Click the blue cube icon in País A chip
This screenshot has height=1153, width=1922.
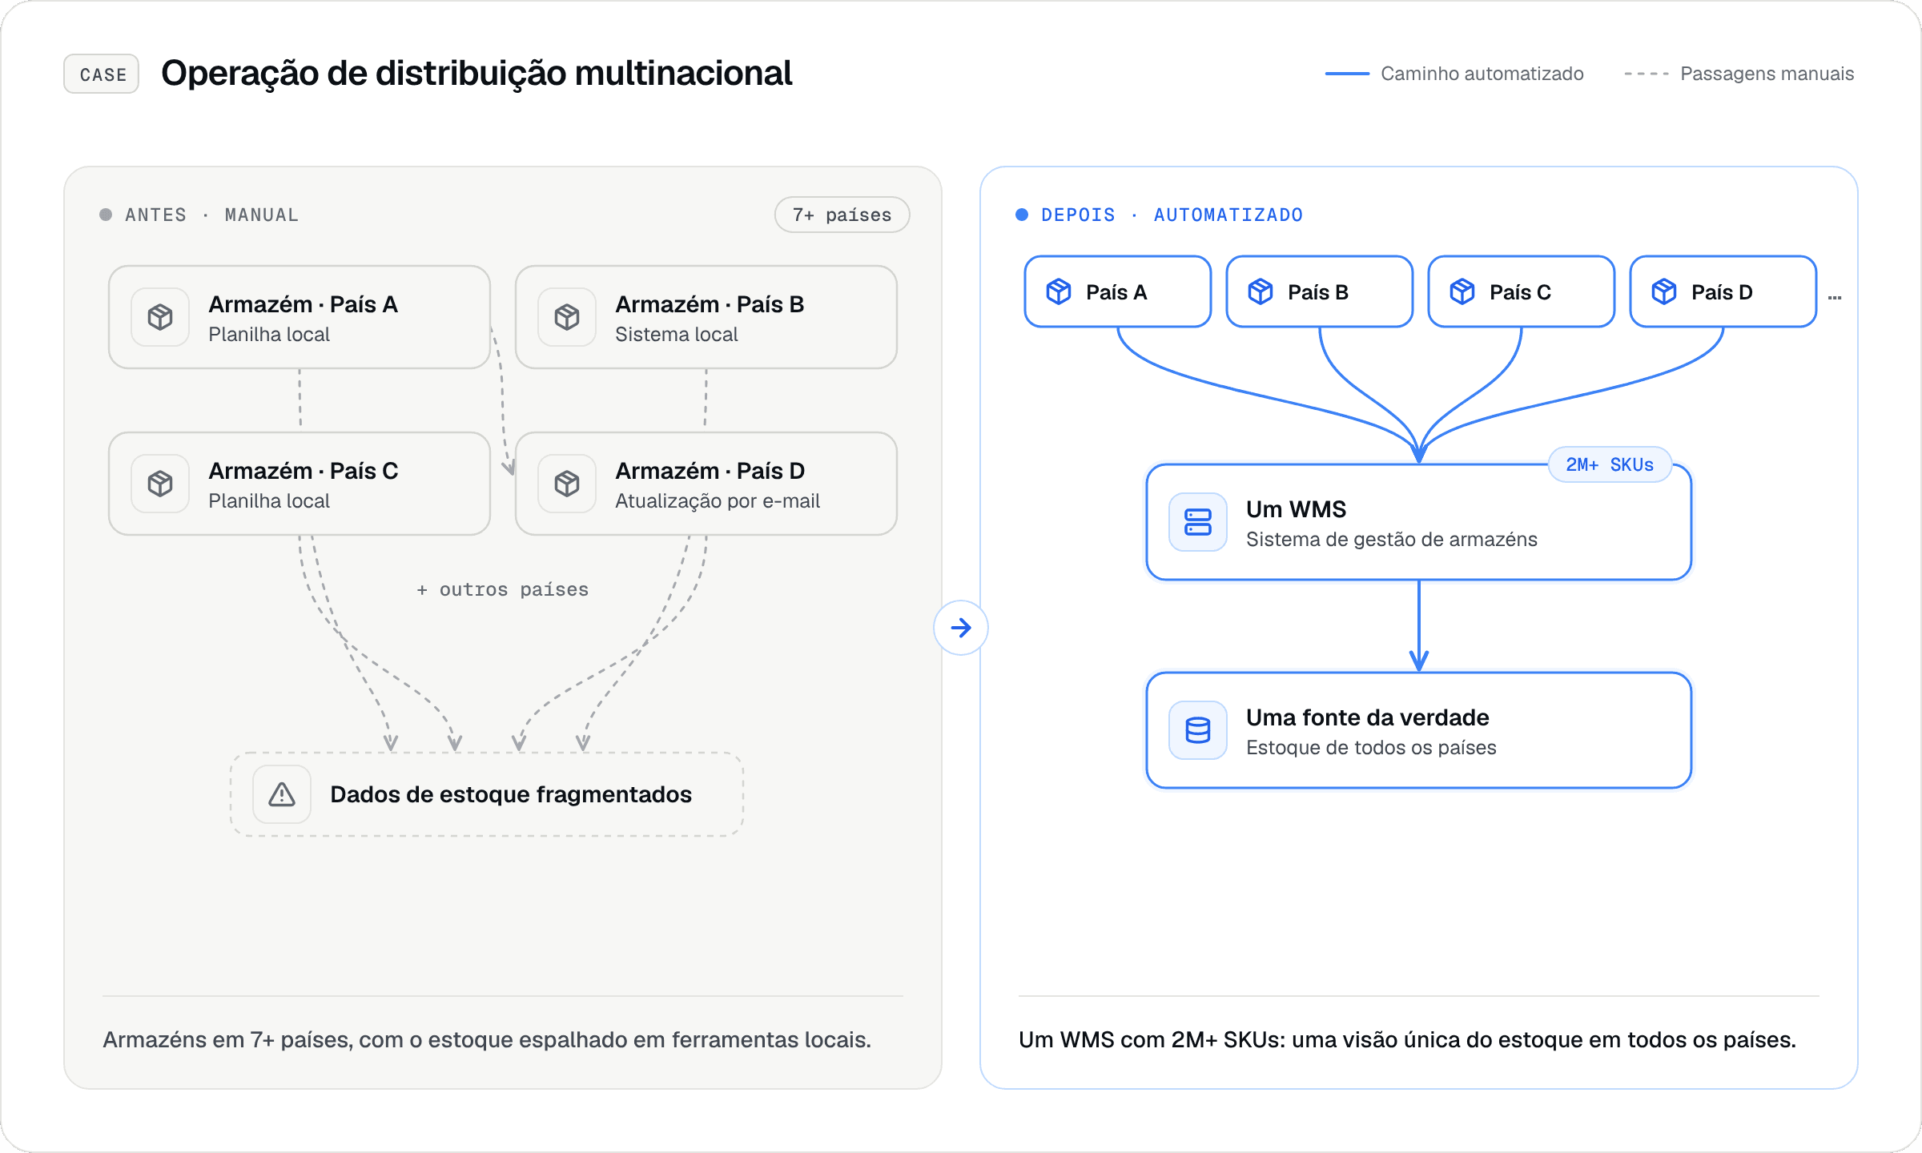pos(1059,291)
